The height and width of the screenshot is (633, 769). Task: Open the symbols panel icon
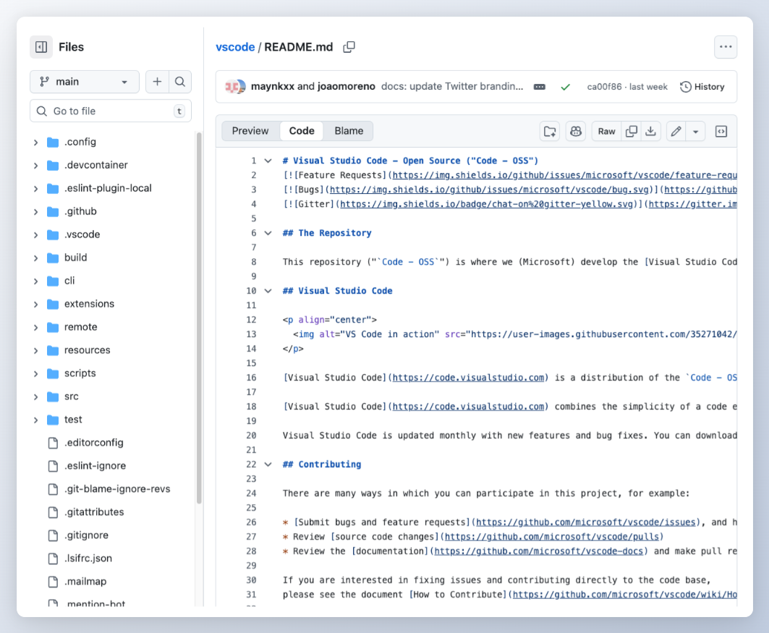pos(721,131)
